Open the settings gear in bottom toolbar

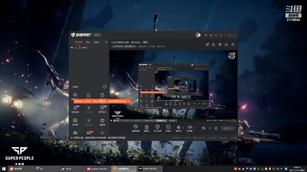[x=216, y=128]
